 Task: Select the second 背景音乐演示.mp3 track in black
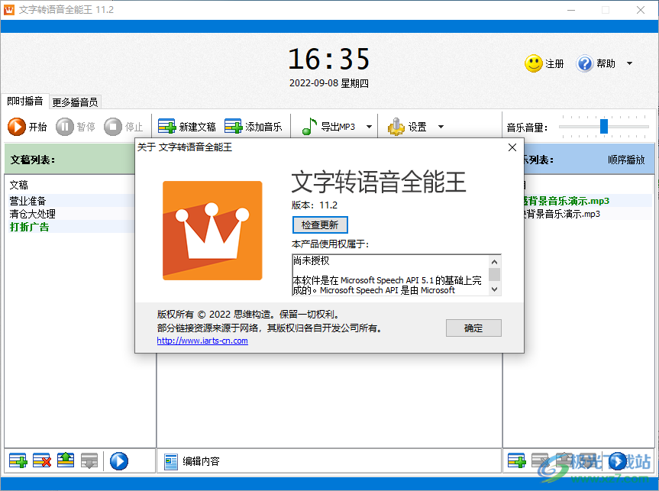pos(561,214)
